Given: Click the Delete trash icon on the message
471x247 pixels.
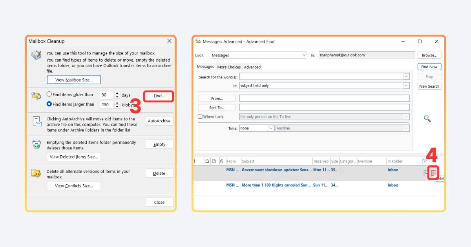Looking at the screenshot, I should point(433,173).
